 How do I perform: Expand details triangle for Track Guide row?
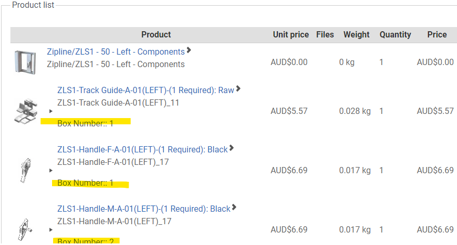(51, 111)
